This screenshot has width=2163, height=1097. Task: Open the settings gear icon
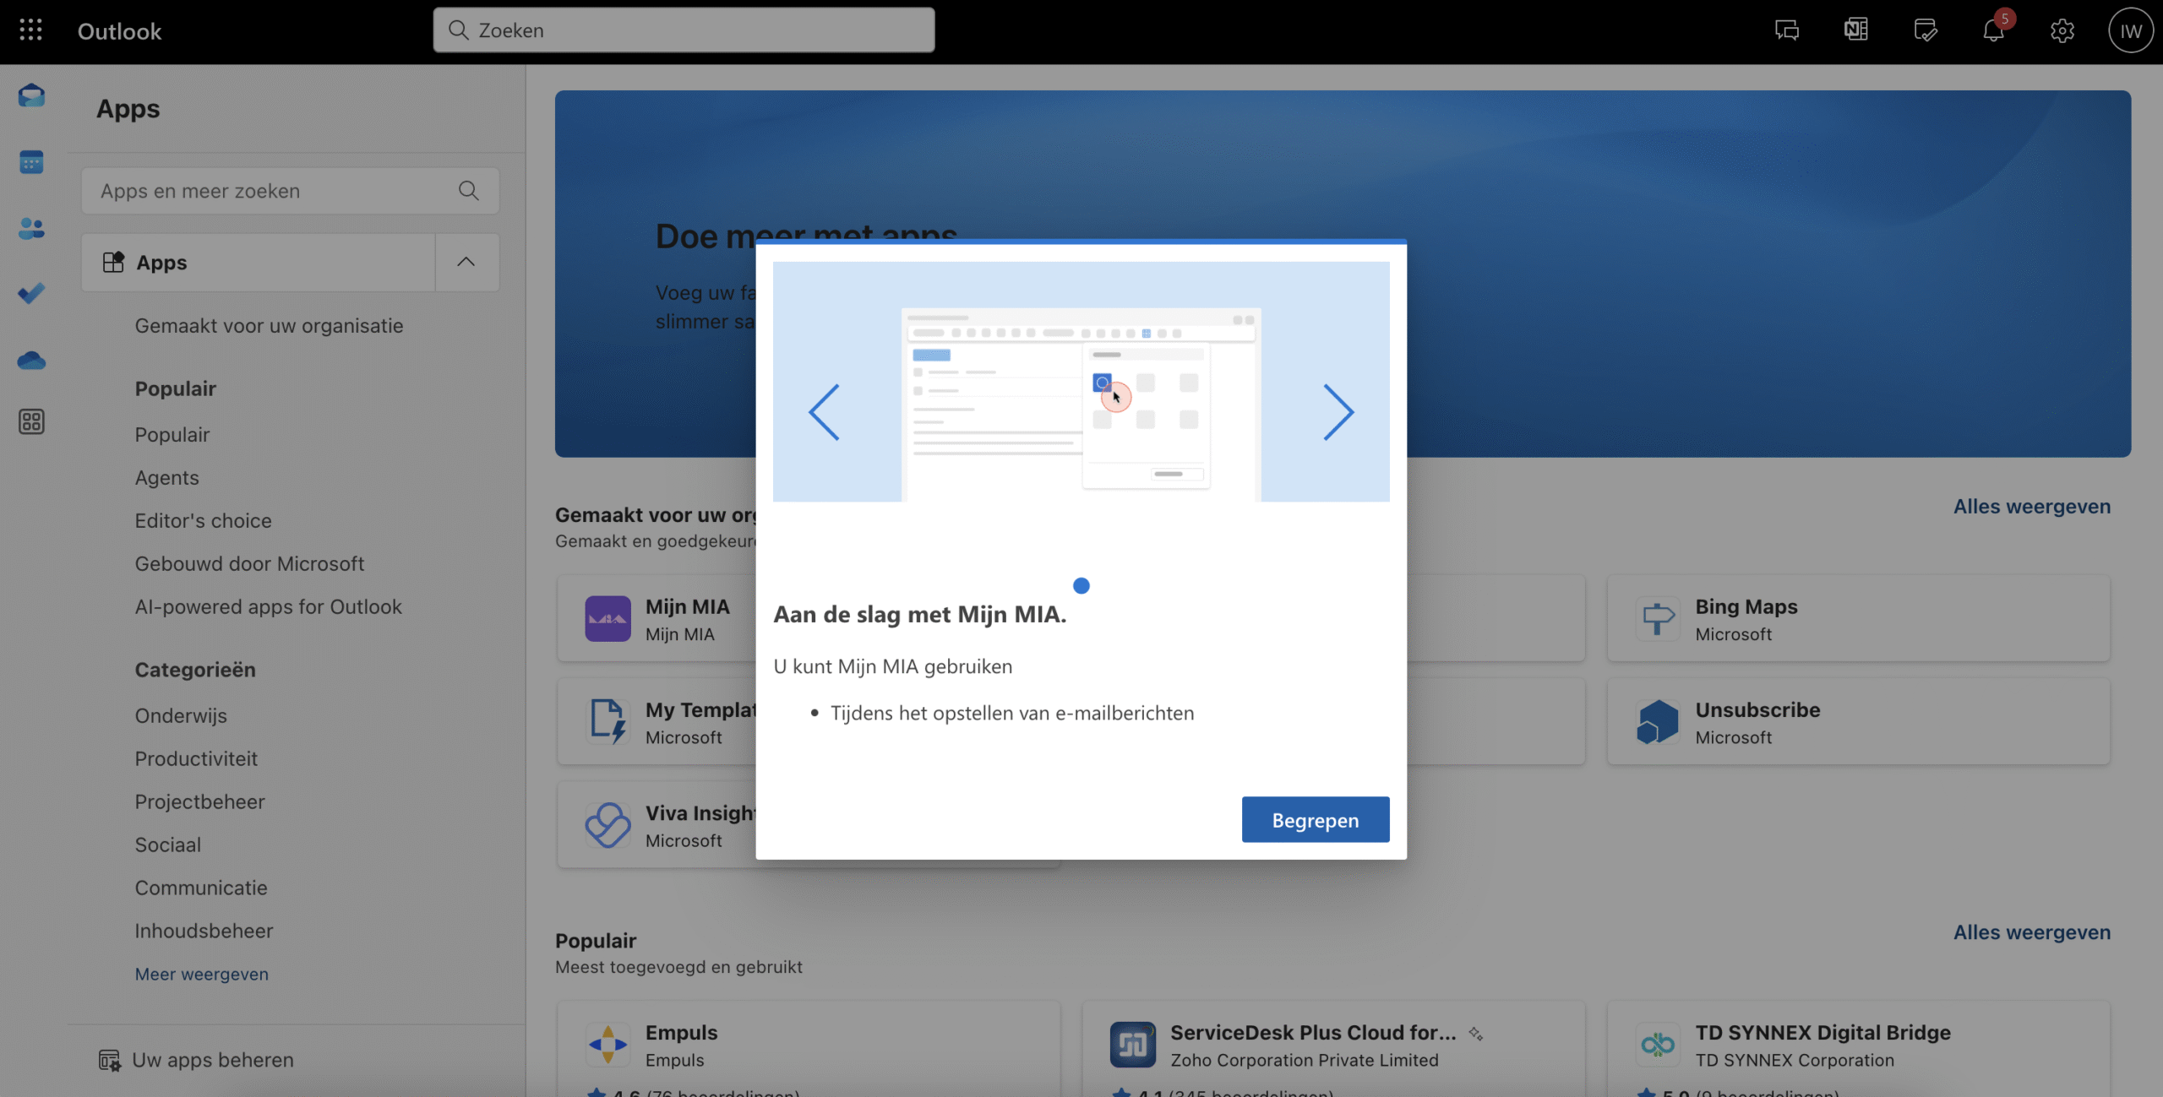(x=2062, y=31)
